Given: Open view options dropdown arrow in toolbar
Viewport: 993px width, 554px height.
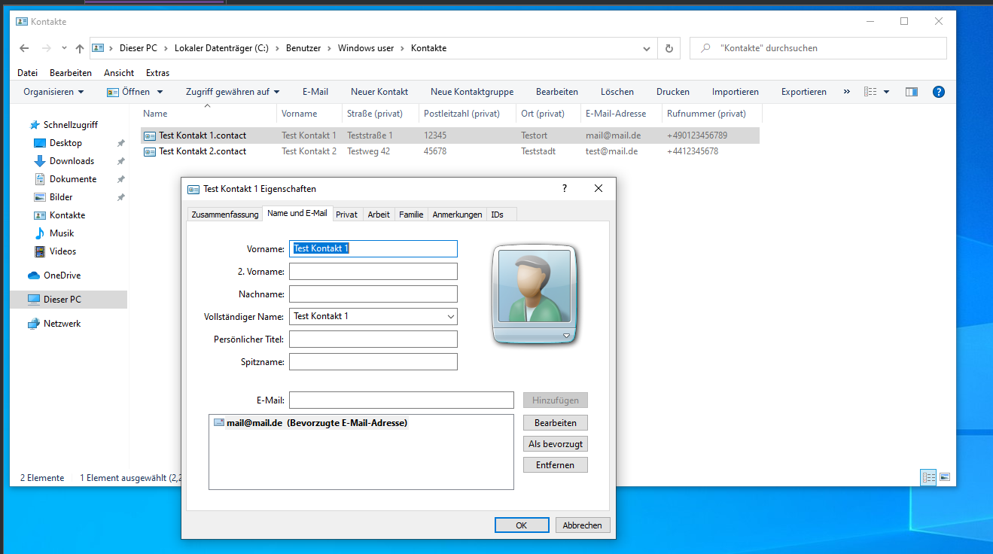Looking at the screenshot, I should [x=887, y=92].
